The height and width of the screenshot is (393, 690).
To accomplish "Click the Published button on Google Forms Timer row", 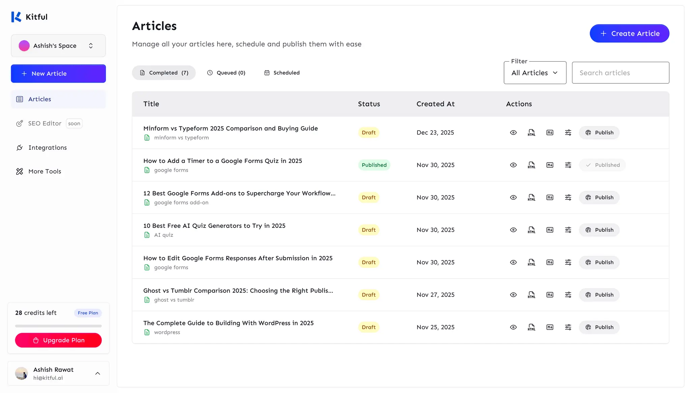I will [x=602, y=165].
